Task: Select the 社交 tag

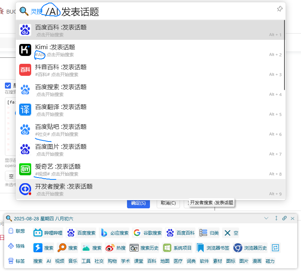Action: pos(99,261)
